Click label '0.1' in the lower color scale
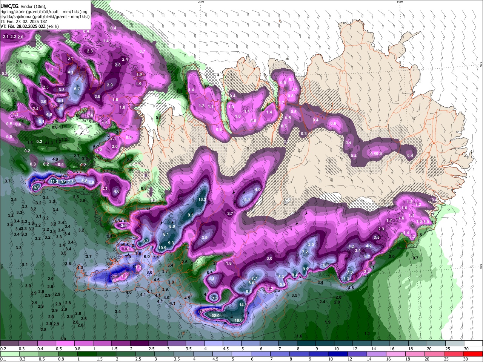This screenshot has height=362, width=483. (3, 359)
